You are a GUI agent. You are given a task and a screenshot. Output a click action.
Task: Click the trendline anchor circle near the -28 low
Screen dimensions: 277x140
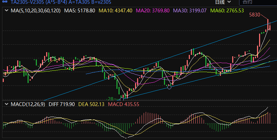pos(122,99)
